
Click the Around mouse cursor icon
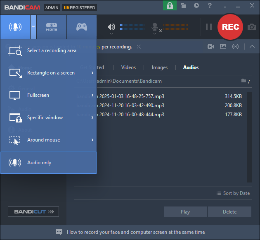click(15, 140)
